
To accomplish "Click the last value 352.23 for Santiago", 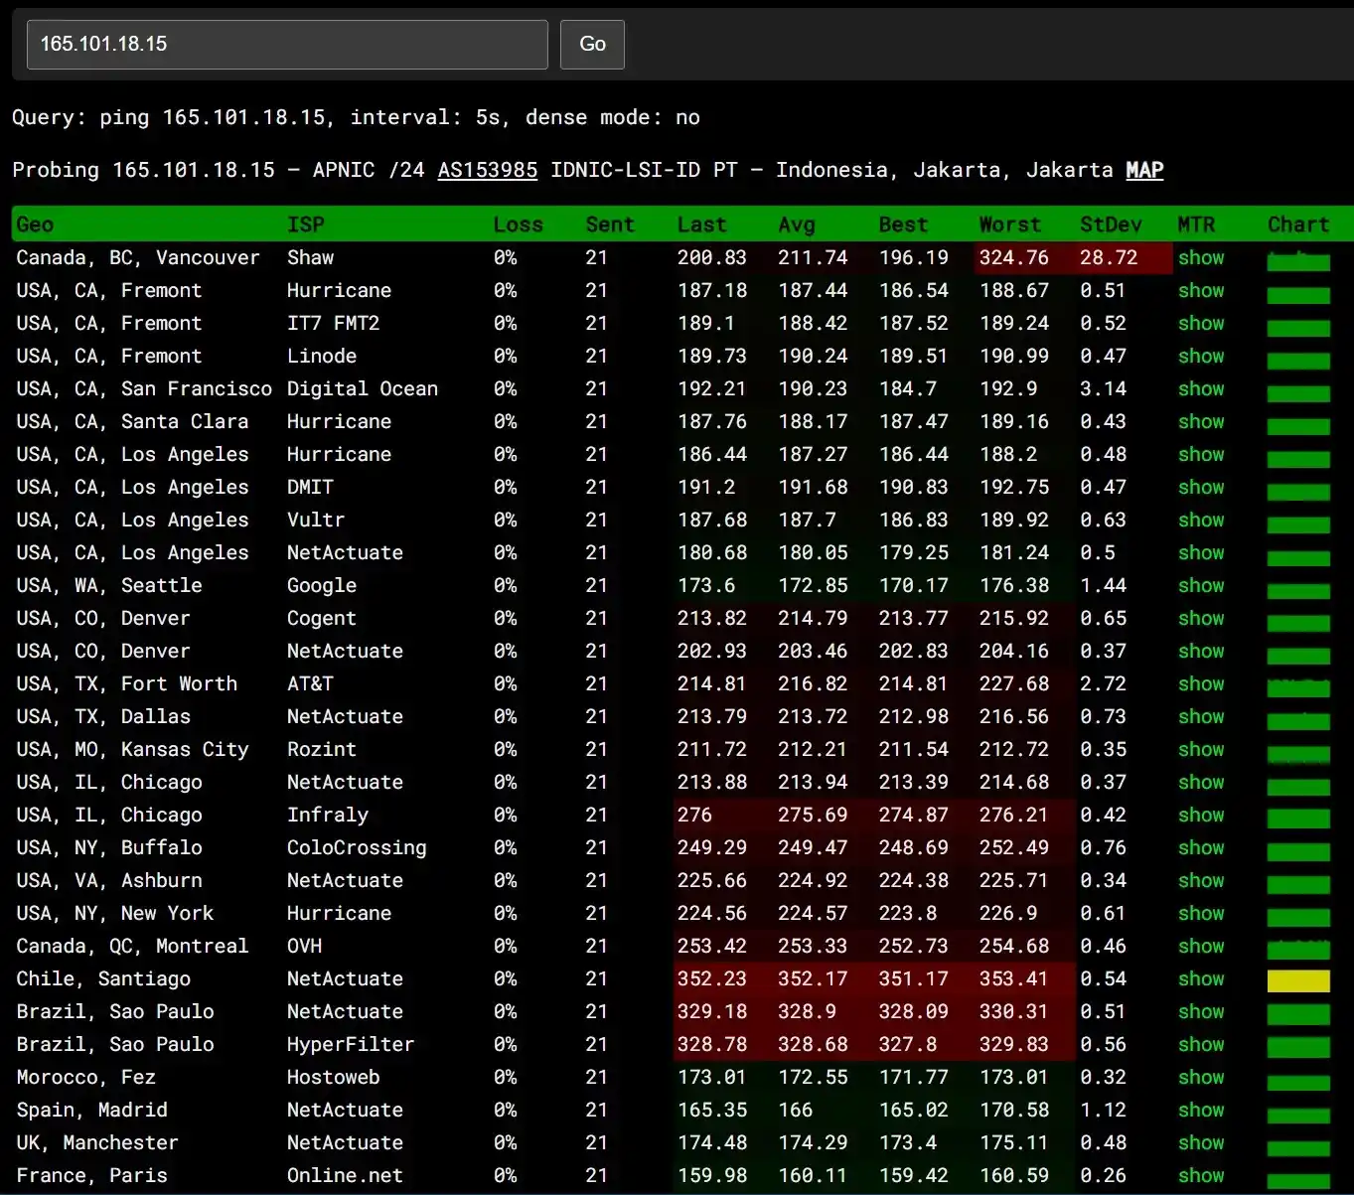I will point(712,978).
